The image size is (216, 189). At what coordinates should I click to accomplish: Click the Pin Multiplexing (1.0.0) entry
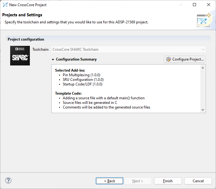point(81,75)
